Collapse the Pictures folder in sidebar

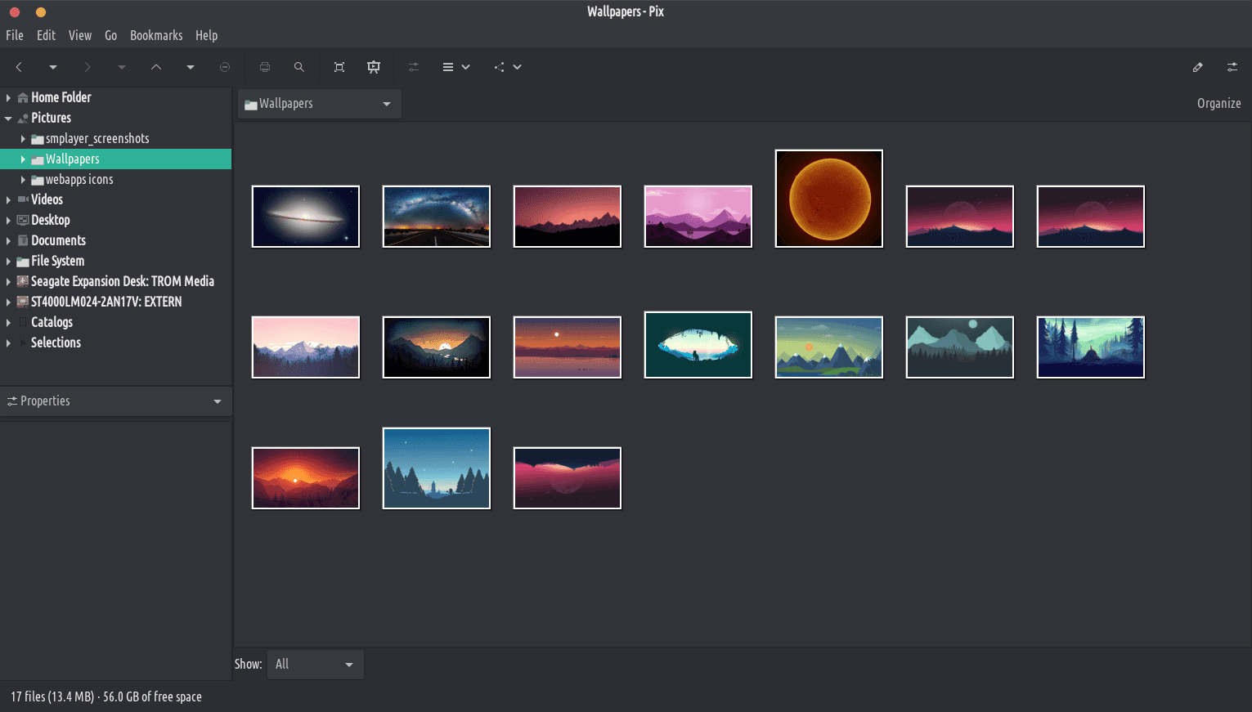tap(8, 118)
